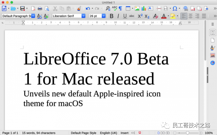
Task: Click the Insert Field icon
Action: pos(166,8)
